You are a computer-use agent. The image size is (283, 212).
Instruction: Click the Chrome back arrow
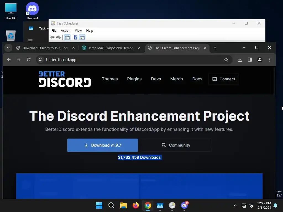tap(9, 60)
